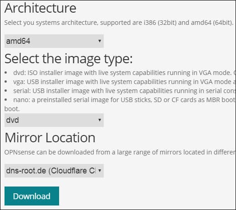Image resolution: width=236 pixels, height=210 pixels.
Task: Expand the dns-root.de mirror dropdown
Action: [54, 171]
